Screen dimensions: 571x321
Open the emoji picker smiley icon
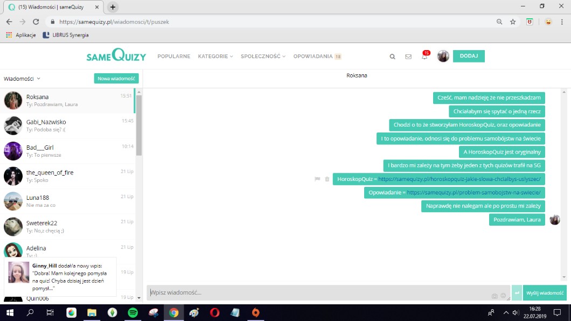(503, 296)
